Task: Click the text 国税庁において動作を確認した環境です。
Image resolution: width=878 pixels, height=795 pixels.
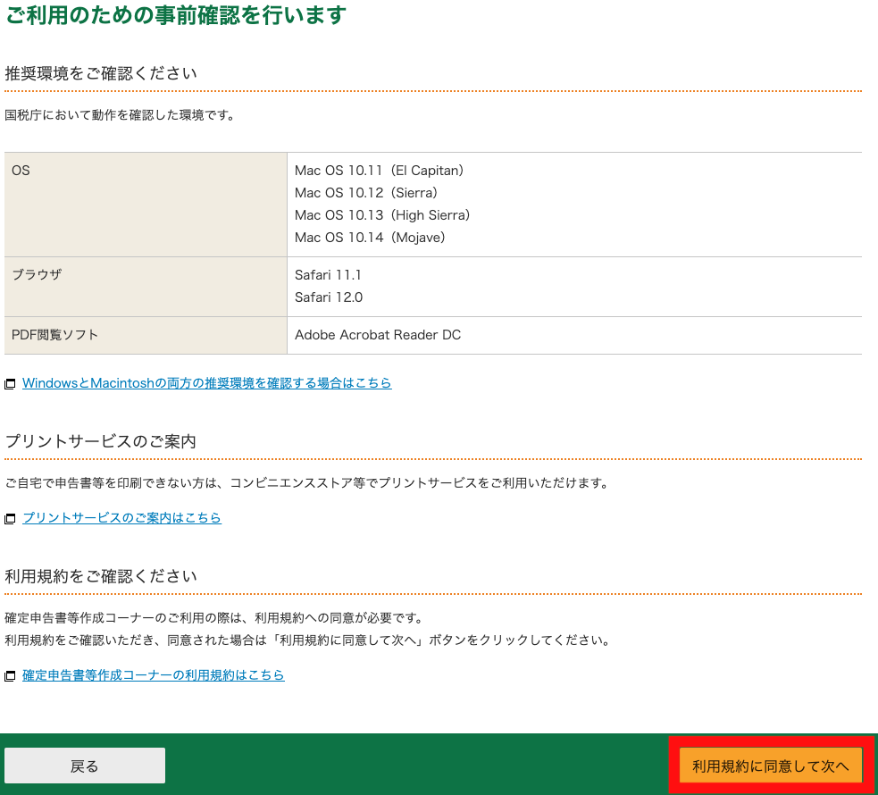Action: click(x=121, y=114)
